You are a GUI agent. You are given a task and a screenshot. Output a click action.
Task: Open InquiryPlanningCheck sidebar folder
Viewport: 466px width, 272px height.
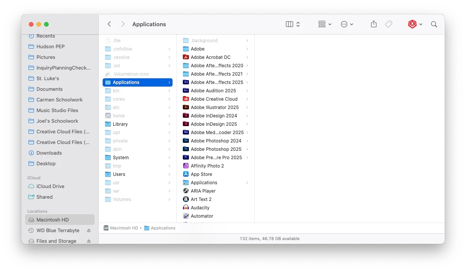pyautogui.click(x=59, y=68)
